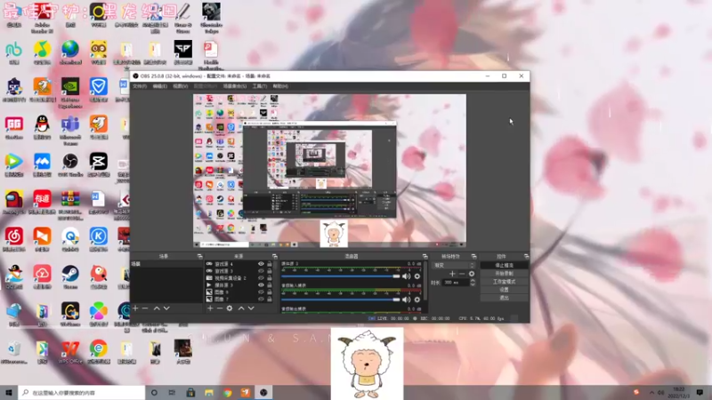712x400 pixels.
Task: Enable 工作室模式 from the controls panel
Action: (504, 282)
